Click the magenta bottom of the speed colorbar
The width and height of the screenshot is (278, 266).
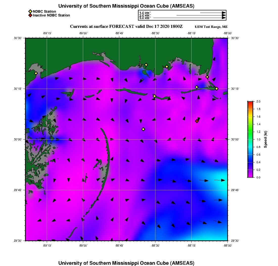[x=250, y=176]
